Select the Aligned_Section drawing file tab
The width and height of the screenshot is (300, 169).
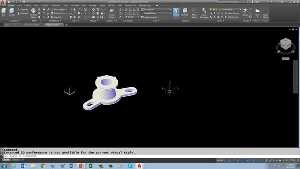point(53,25)
